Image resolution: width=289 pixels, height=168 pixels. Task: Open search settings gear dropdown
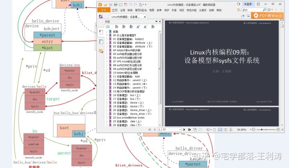click(270, 10)
